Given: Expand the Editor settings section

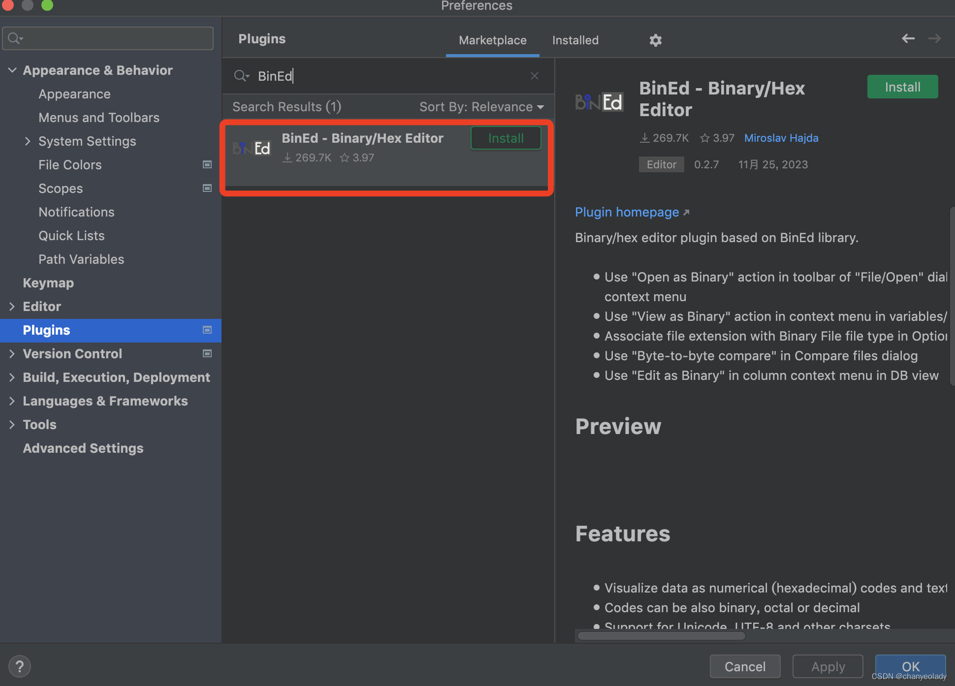Looking at the screenshot, I should tap(12, 307).
